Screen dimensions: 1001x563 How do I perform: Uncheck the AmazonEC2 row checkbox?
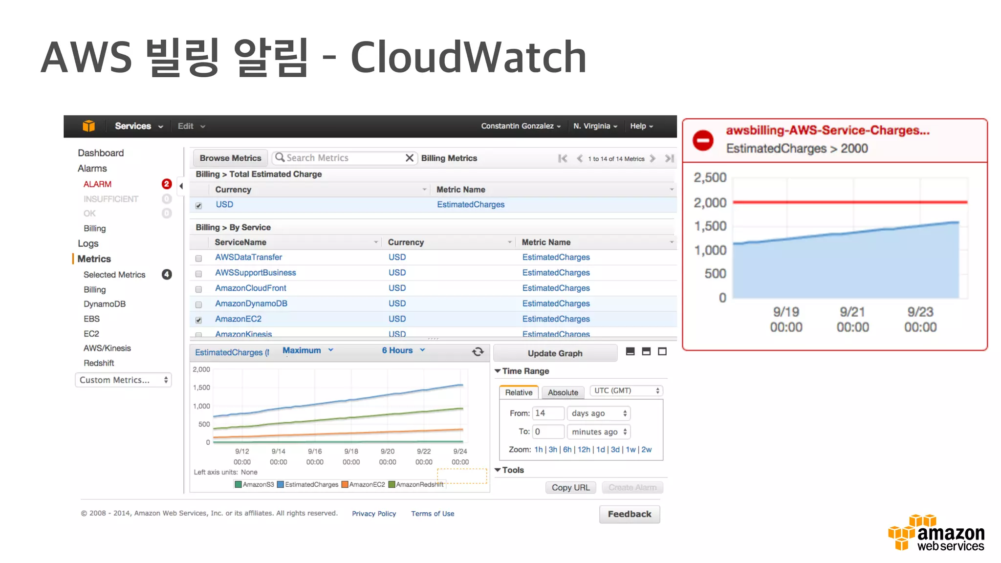click(x=198, y=320)
